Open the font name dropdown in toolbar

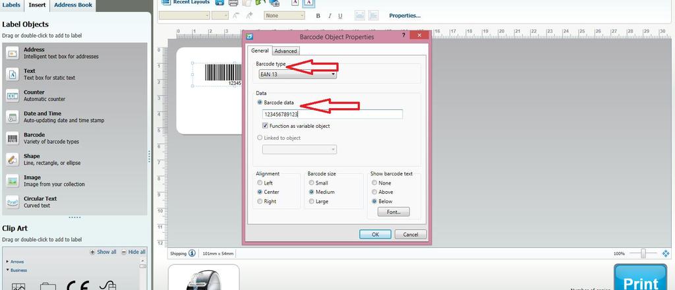tap(185, 16)
